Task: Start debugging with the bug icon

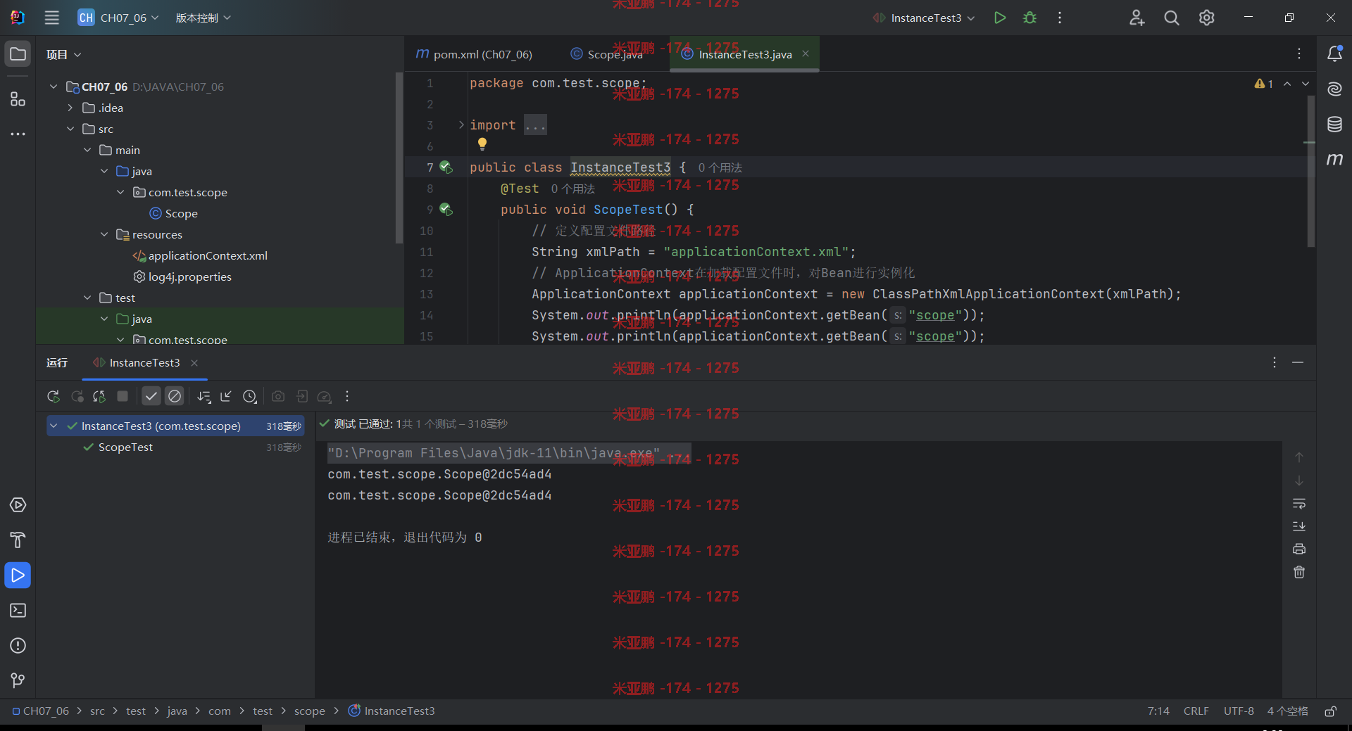Action: click(1029, 18)
